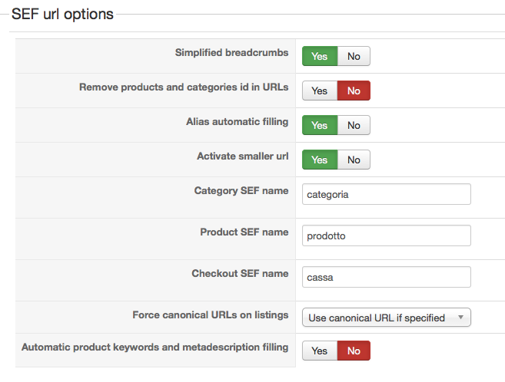Click the Checkout SEF name input
Viewport: 505px width, 382px height.
pyautogui.click(x=386, y=277)
